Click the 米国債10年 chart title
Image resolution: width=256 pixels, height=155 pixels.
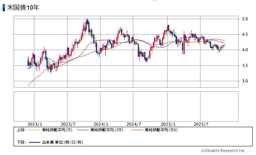[23, 8]
